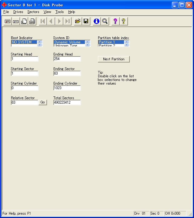This screenshot has width=194, height=218.
Task: Open the Drives menu
Action: pos(18,12)
